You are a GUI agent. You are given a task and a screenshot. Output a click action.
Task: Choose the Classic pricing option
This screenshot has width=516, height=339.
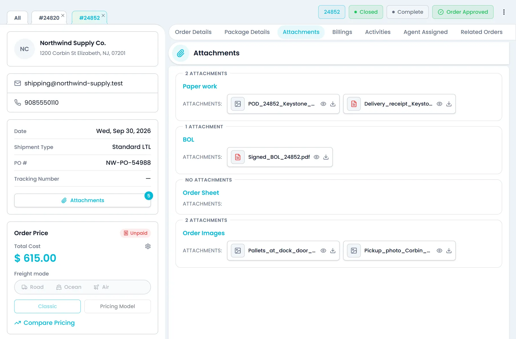point(48,306)
